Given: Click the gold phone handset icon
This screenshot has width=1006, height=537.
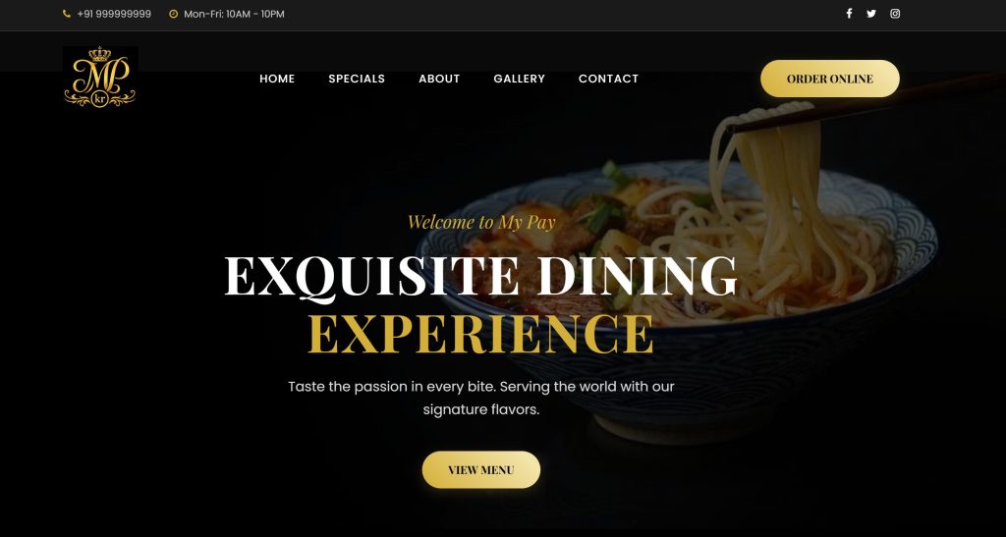Looking at the screenshot, I should pyautogui.click(x=67, y=14).
